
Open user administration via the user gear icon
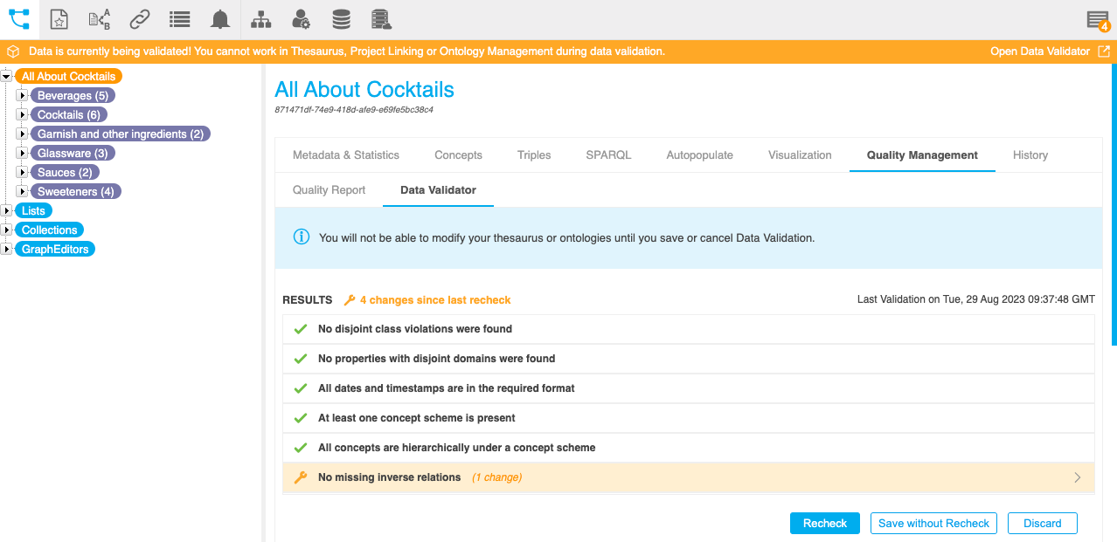pyautogui.click(x=300, y=18)
